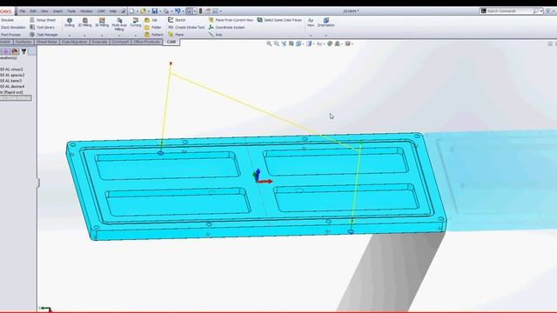
Task: Click Plane From Current View
Action: coord(231,20)
